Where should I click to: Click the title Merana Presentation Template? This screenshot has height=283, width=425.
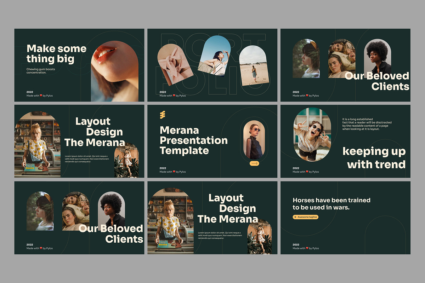pos(194,140)
